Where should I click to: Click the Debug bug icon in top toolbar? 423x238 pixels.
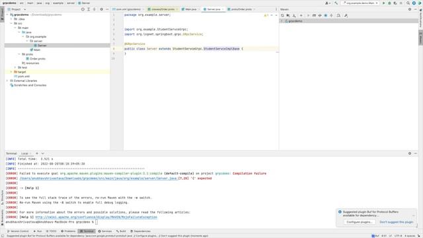point(389,3)
